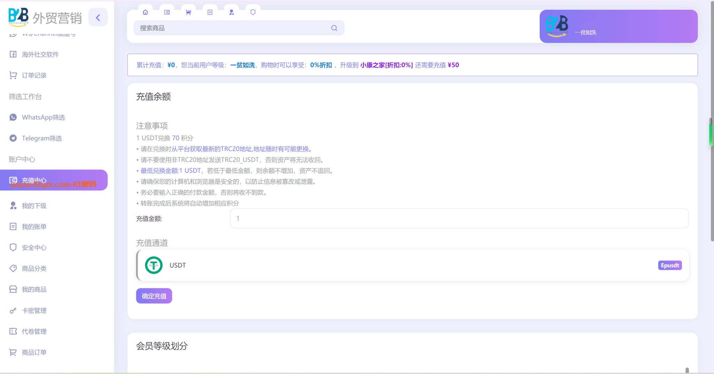Open WhatsApp筛选 in the sidebar
This screenshot has height=374, width=714.
click(x=43, y=117)
